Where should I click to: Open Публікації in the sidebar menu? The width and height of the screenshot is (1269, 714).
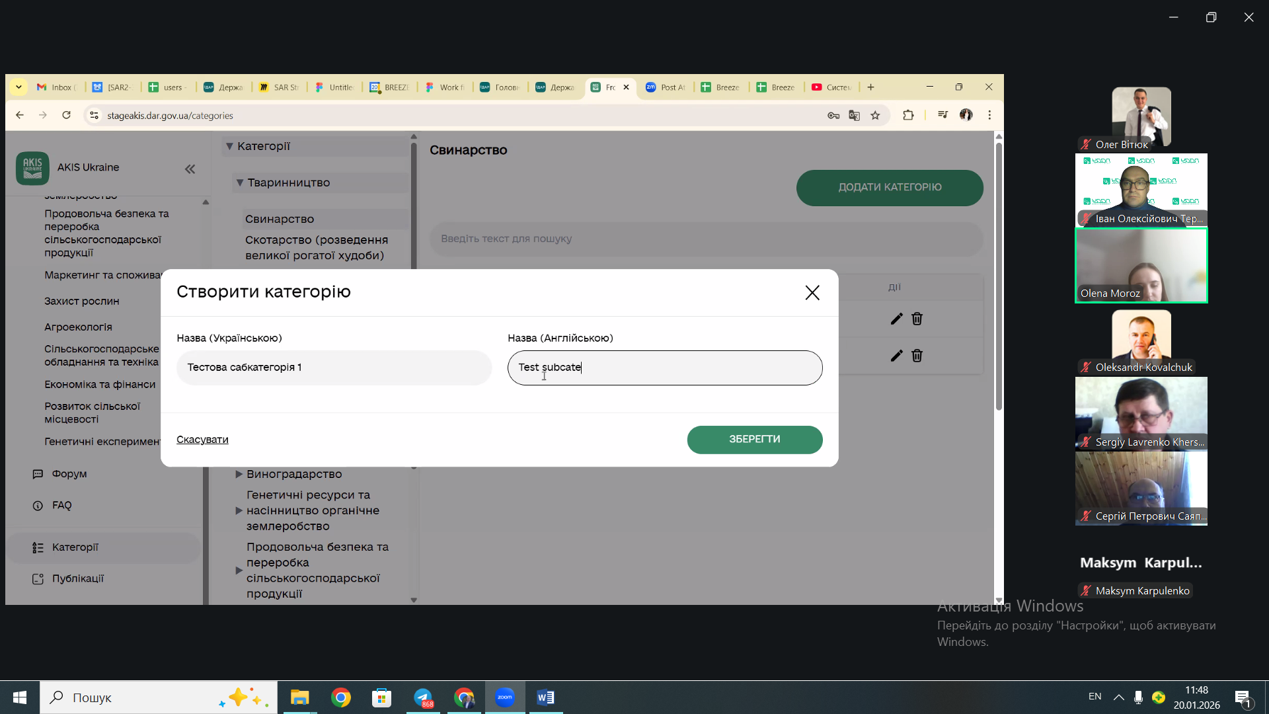point(77,578)
